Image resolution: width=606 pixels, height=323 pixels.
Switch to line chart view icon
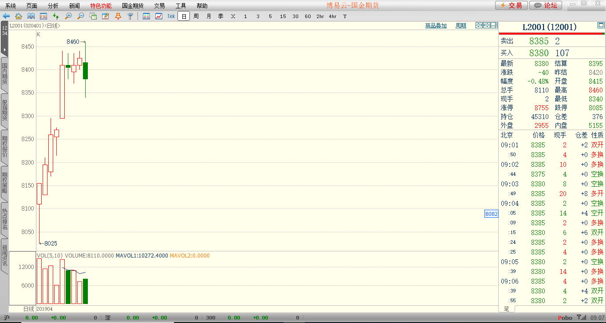click(x=159, y=16)
